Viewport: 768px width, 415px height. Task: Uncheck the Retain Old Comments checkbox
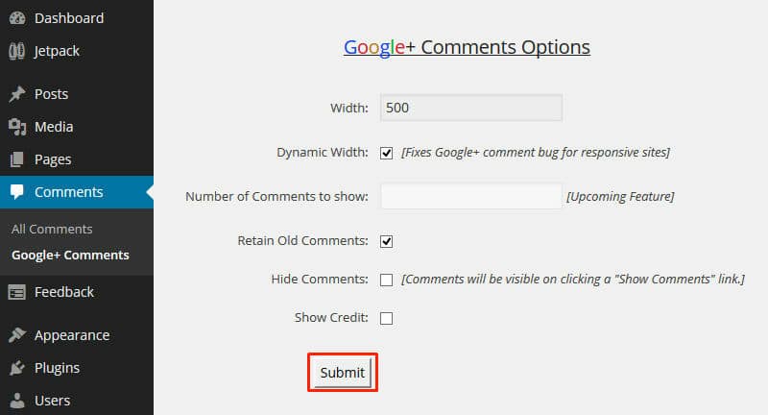pos(387,241)
